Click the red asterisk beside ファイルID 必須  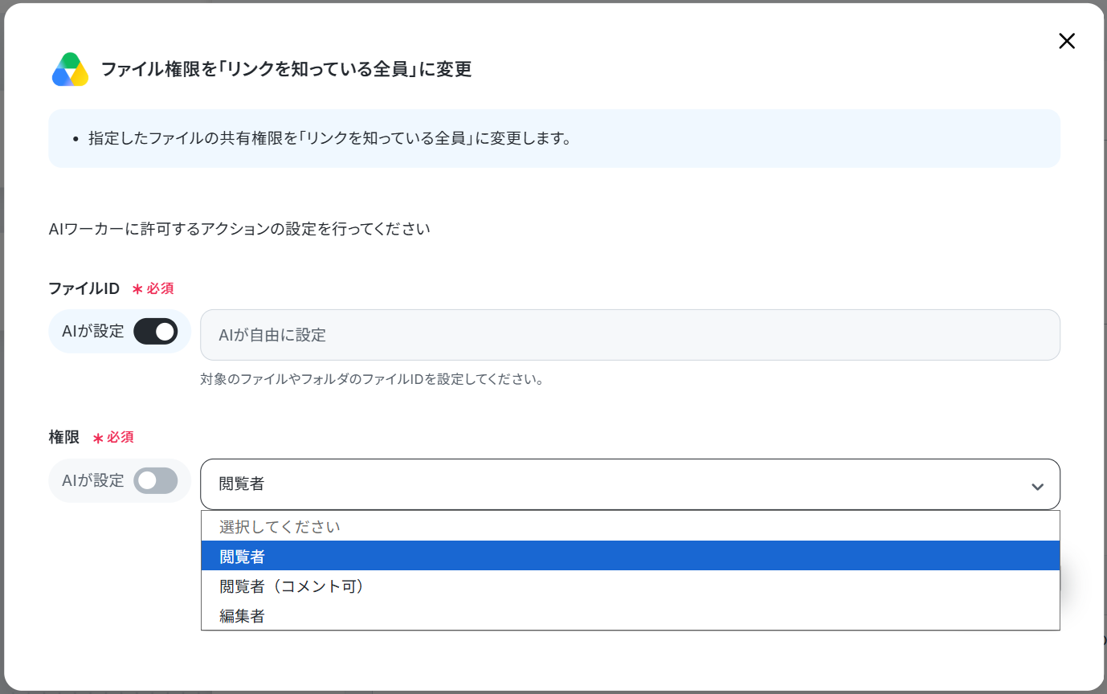[x=137, y=289]
